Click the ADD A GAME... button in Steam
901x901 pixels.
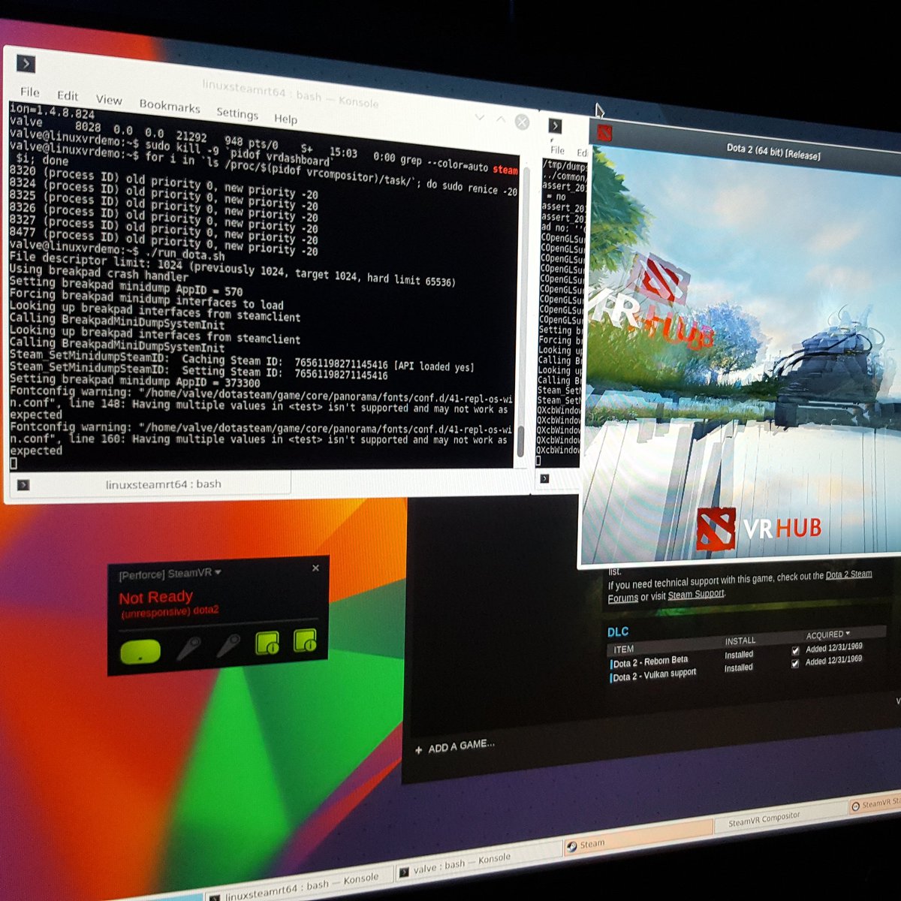[455, 747]
